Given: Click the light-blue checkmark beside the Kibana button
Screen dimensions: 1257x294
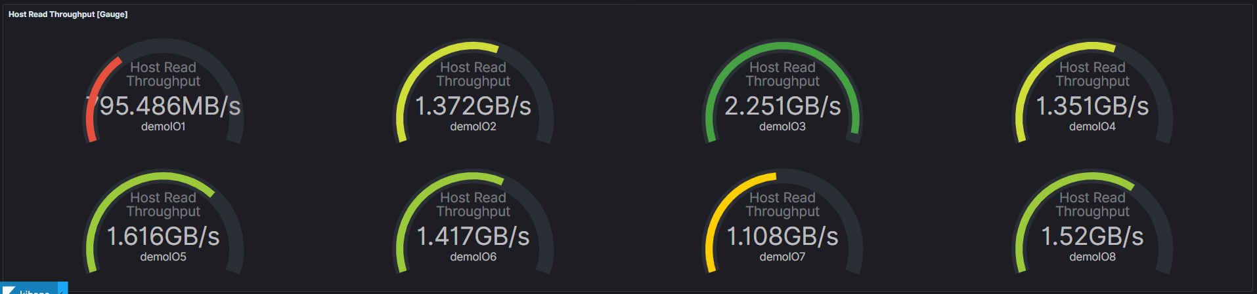Looking at the screenshot, I should point(62,290).
